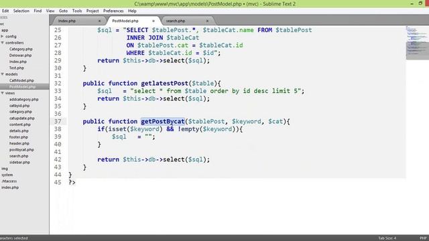Open Index.php under controllers
The image size is (429, 241).
[x=18, y=62]
